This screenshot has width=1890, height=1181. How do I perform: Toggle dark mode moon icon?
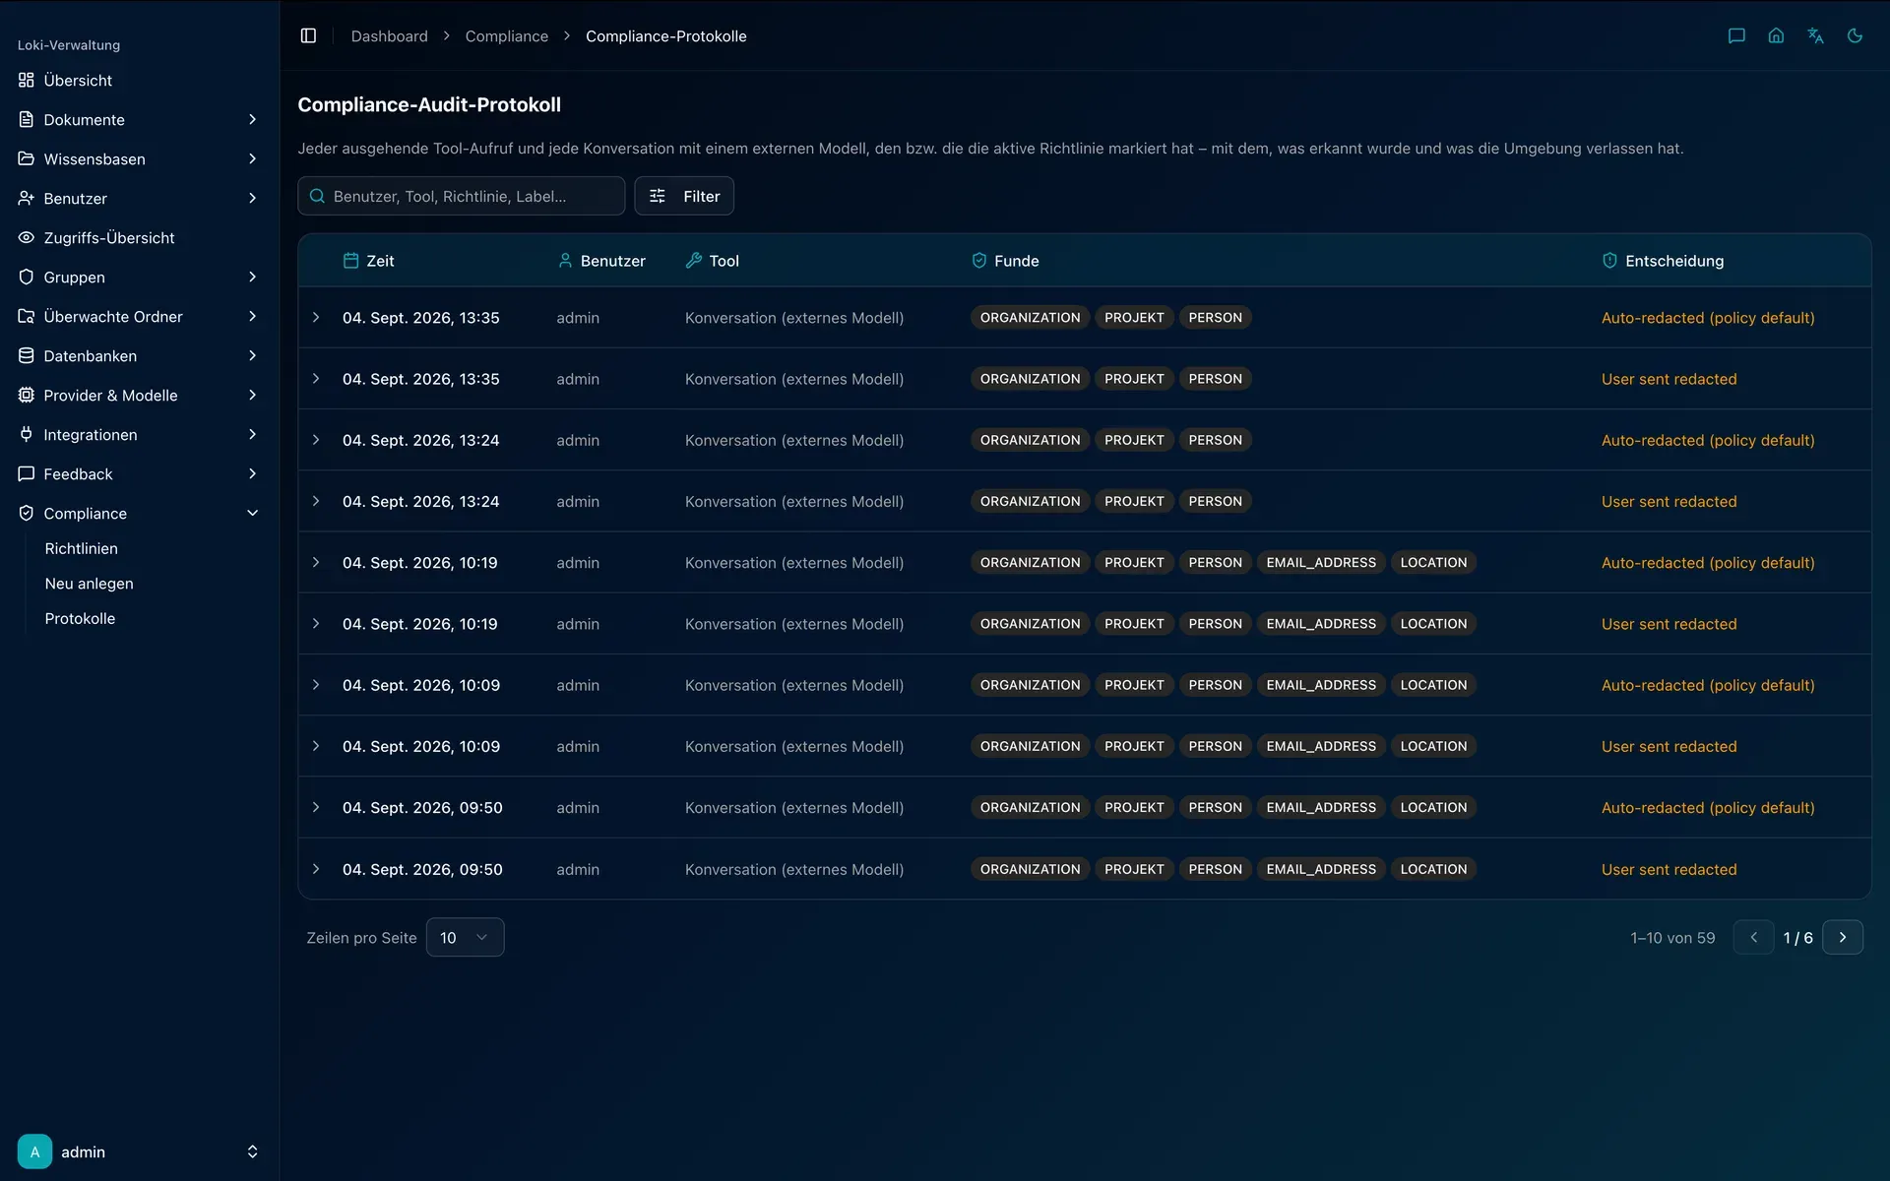[x=1855, y=35]
